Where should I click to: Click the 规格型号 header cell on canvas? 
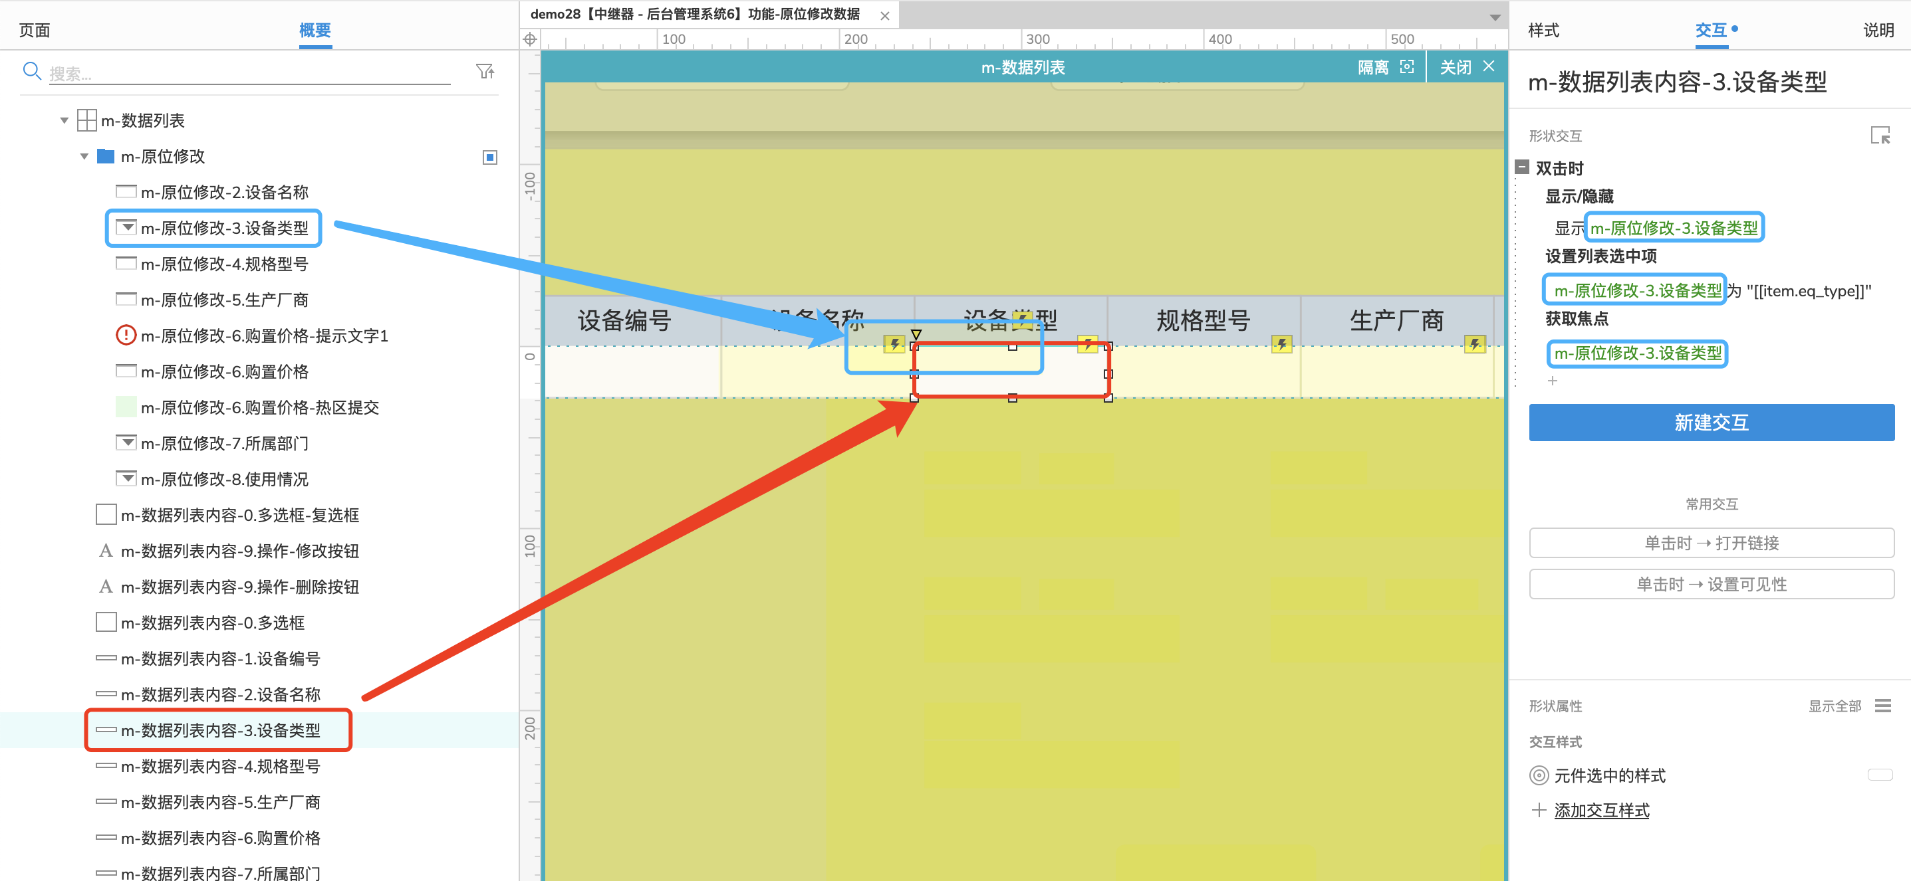(x=1204, y=320)
